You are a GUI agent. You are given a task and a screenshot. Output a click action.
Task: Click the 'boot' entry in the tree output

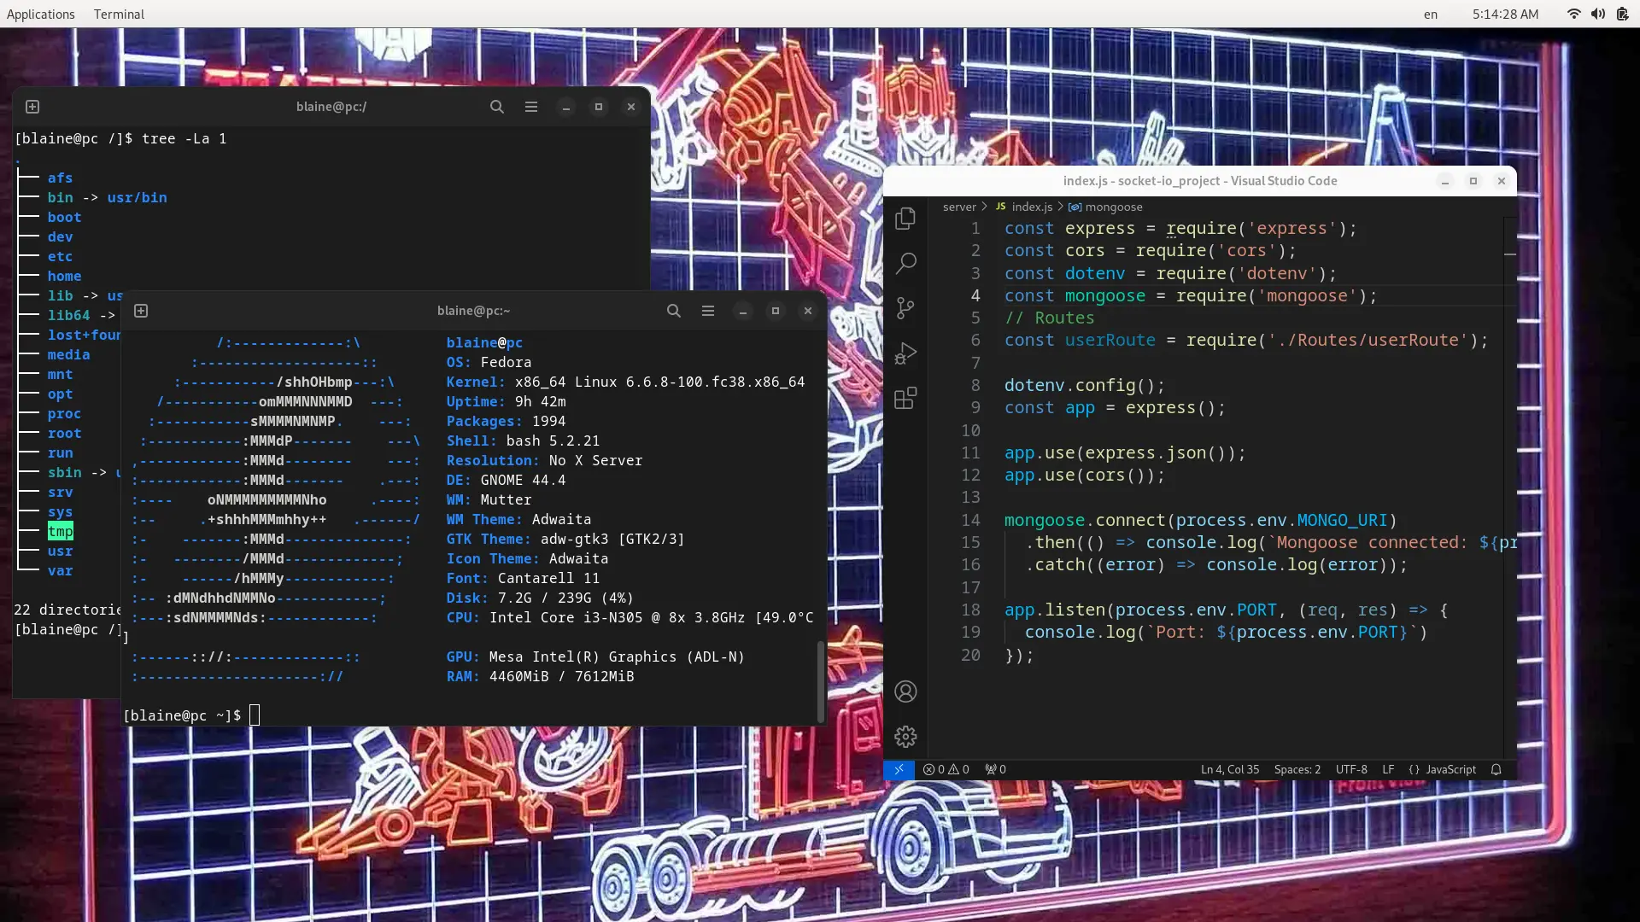pyautogui.click(x=64, y=217)
